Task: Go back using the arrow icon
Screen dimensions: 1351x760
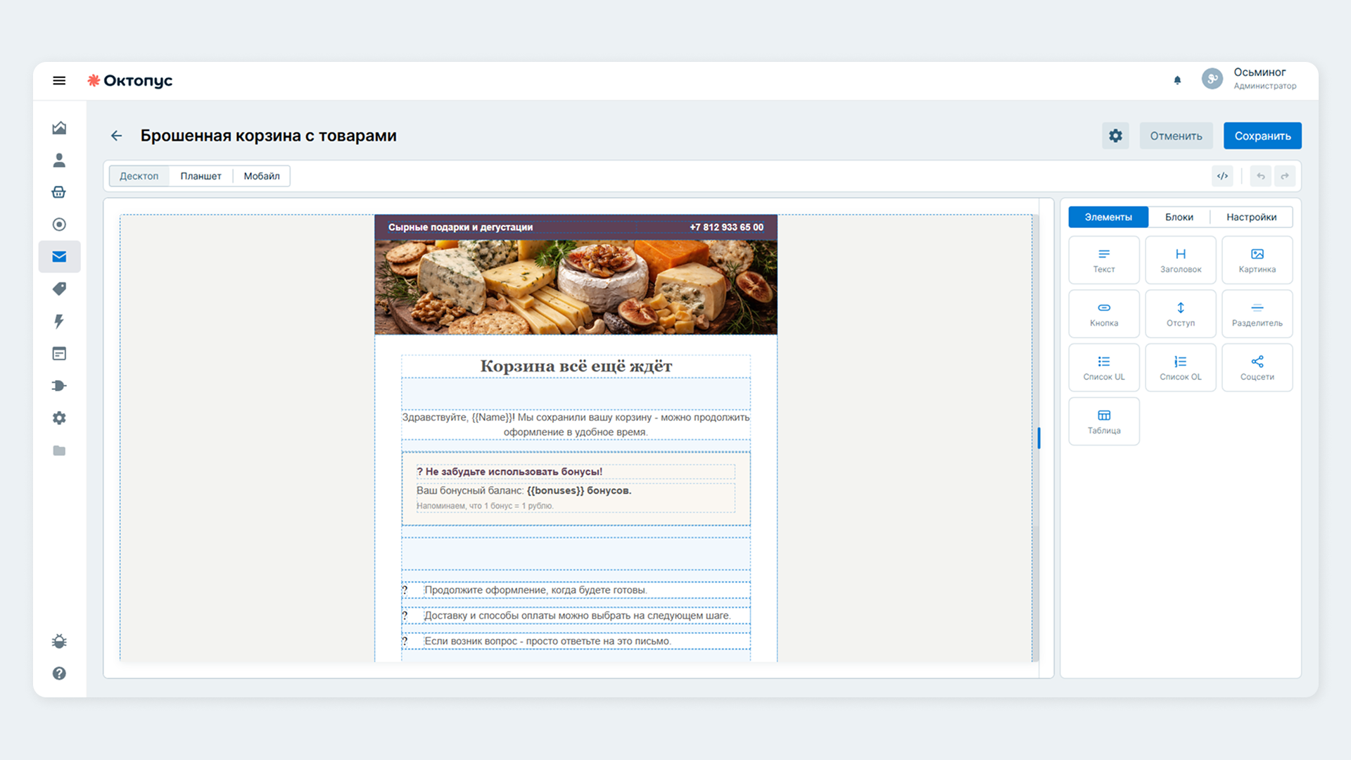Action: click(x=117, y=136)
